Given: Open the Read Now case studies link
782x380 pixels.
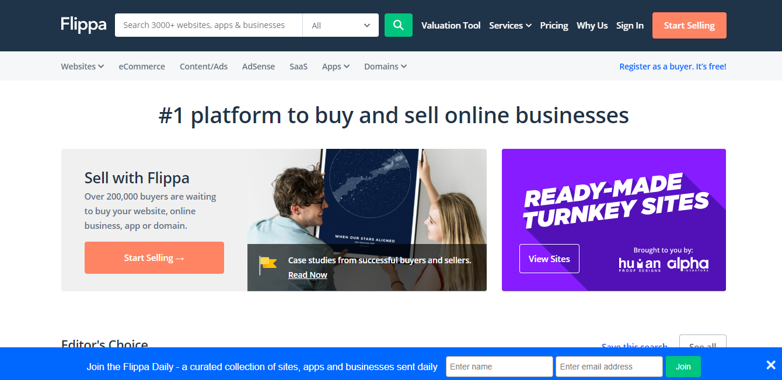Looking at the screenshot, I should (x=308, y=275).
